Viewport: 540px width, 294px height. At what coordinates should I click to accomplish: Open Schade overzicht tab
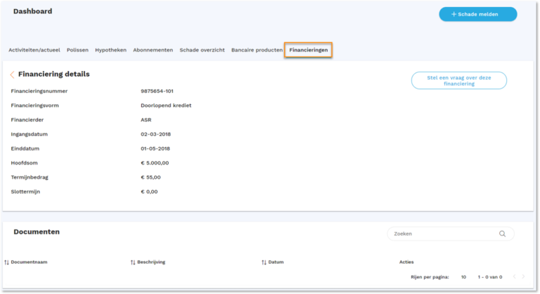tap(202, 50)
